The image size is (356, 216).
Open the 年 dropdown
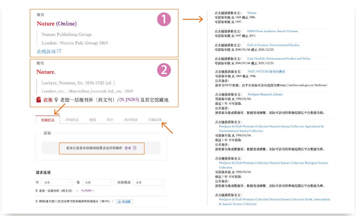pyautogui.click(x=57, y=182)
